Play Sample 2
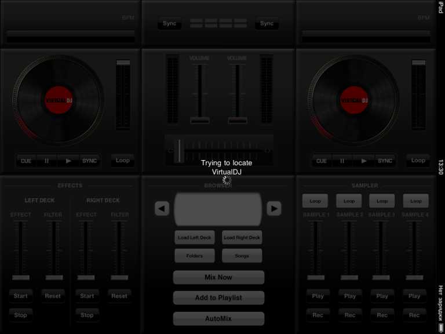 (350, 296)
